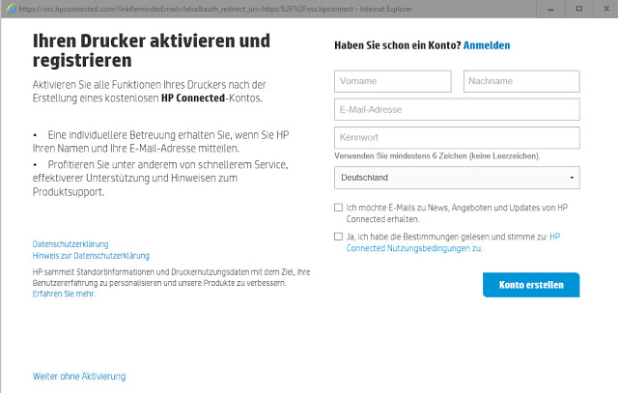Screen dimensions: 618x393
Task: Click the bold HP Connected text
Action: pos(193,98)
